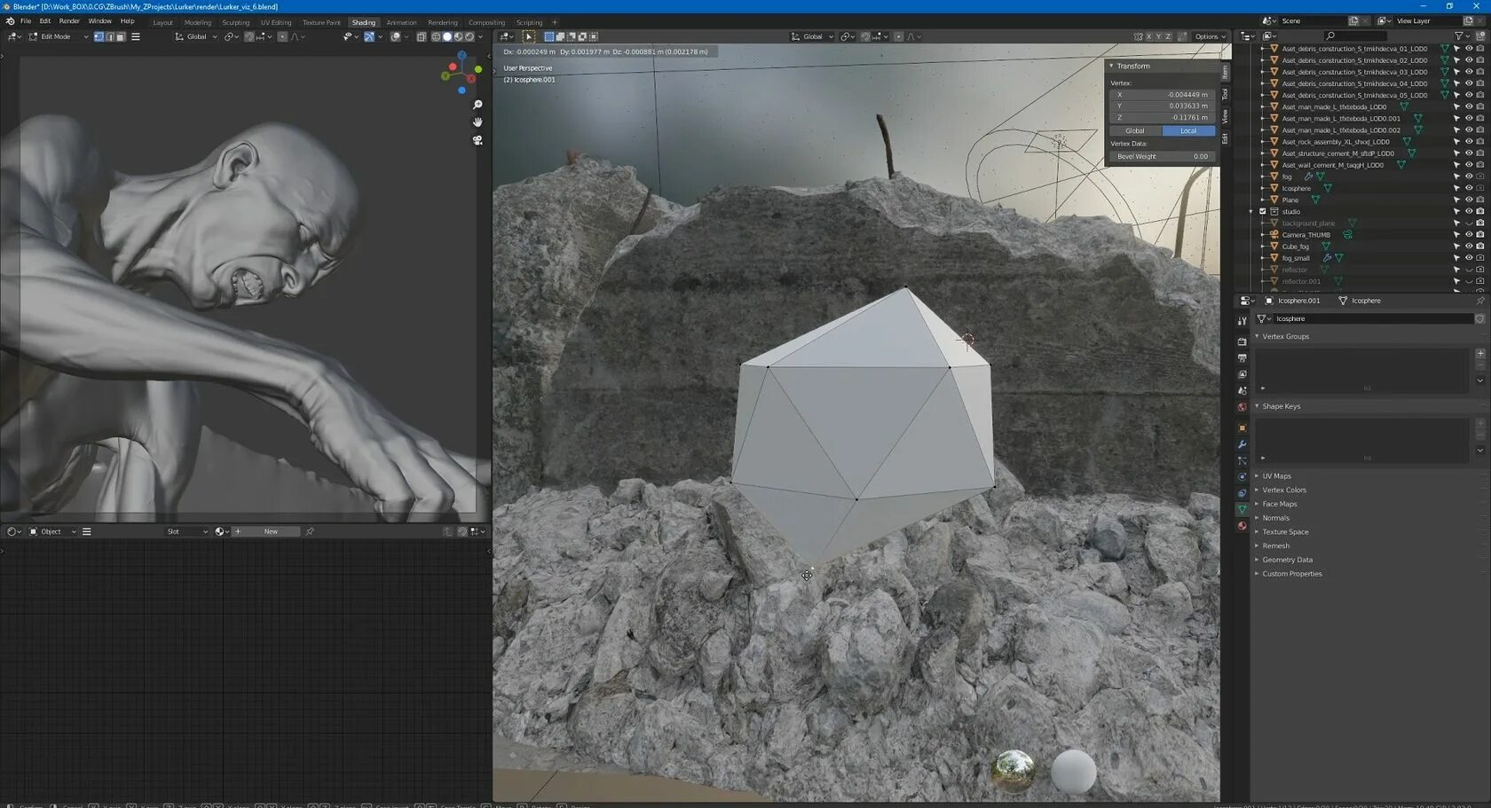Click the Vertex X coordinate field
Image resolution: width=1491 pixels, height=808 pixels.
[1162, 94]
